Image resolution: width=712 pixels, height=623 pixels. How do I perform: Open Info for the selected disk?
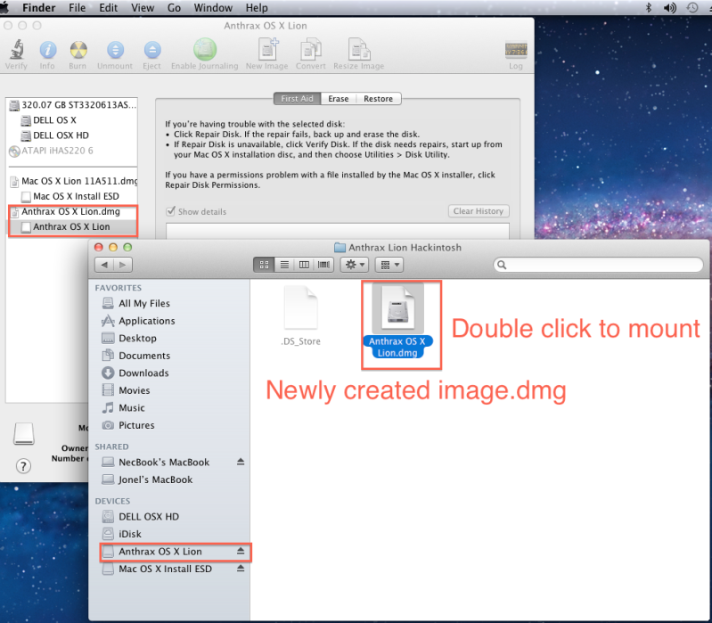(48, 50)
